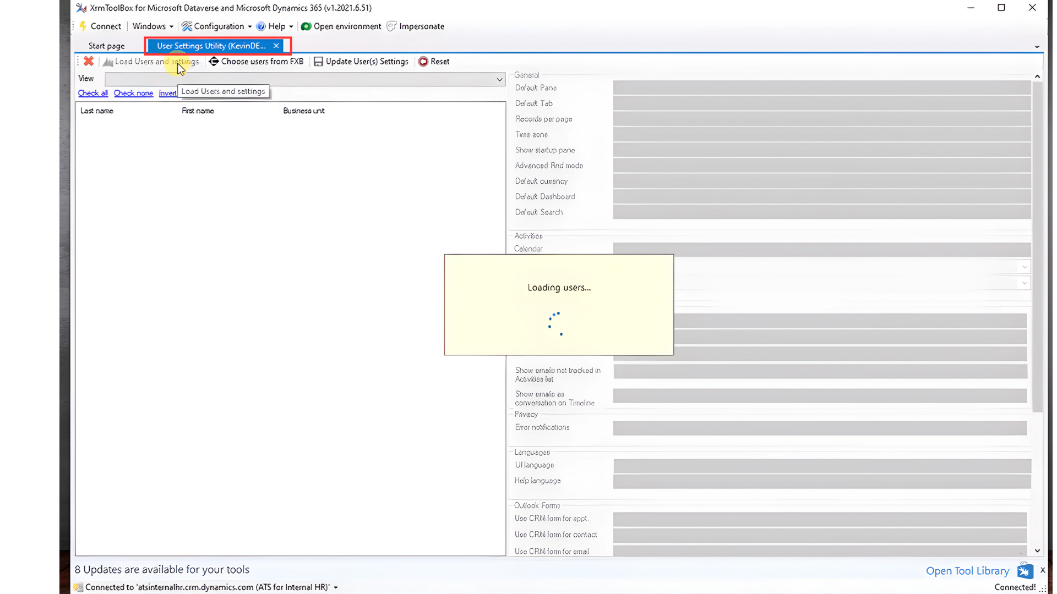Click the Tool Library icon
This screenshot has width=1057, height=594.
click(x=1025, y=570)
